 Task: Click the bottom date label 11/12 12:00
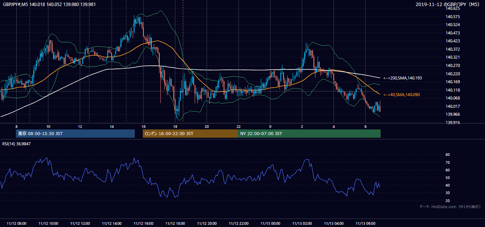point(80,224)
